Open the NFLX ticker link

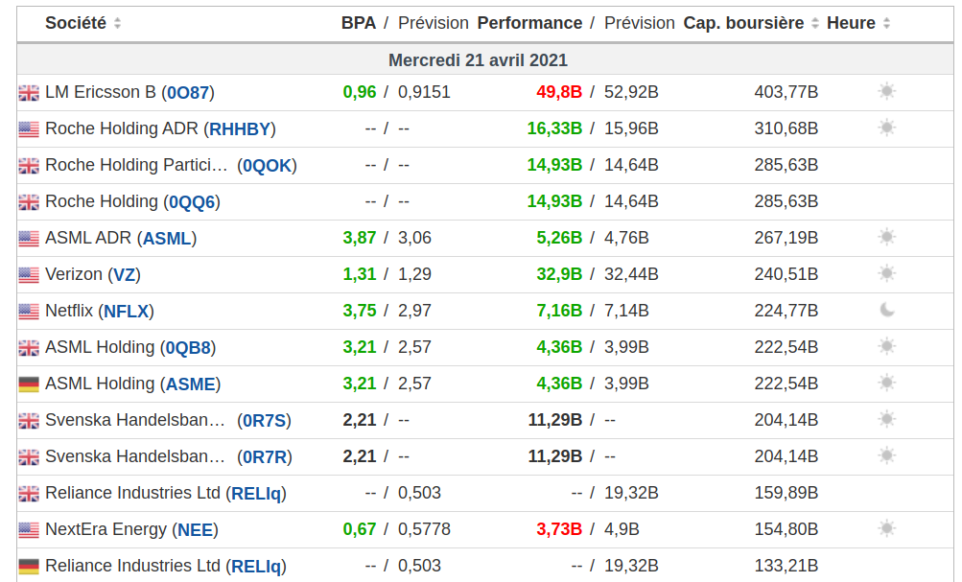click(128, 312)
